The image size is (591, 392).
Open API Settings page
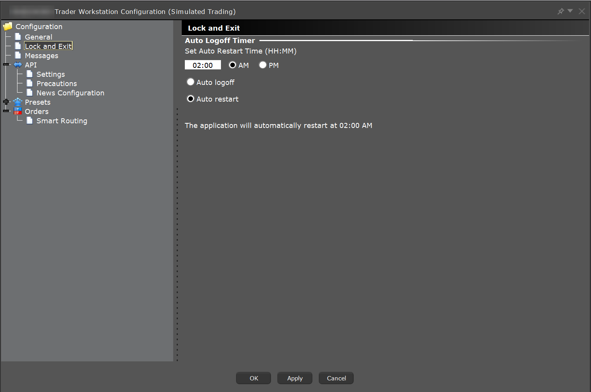coord(50,74)
